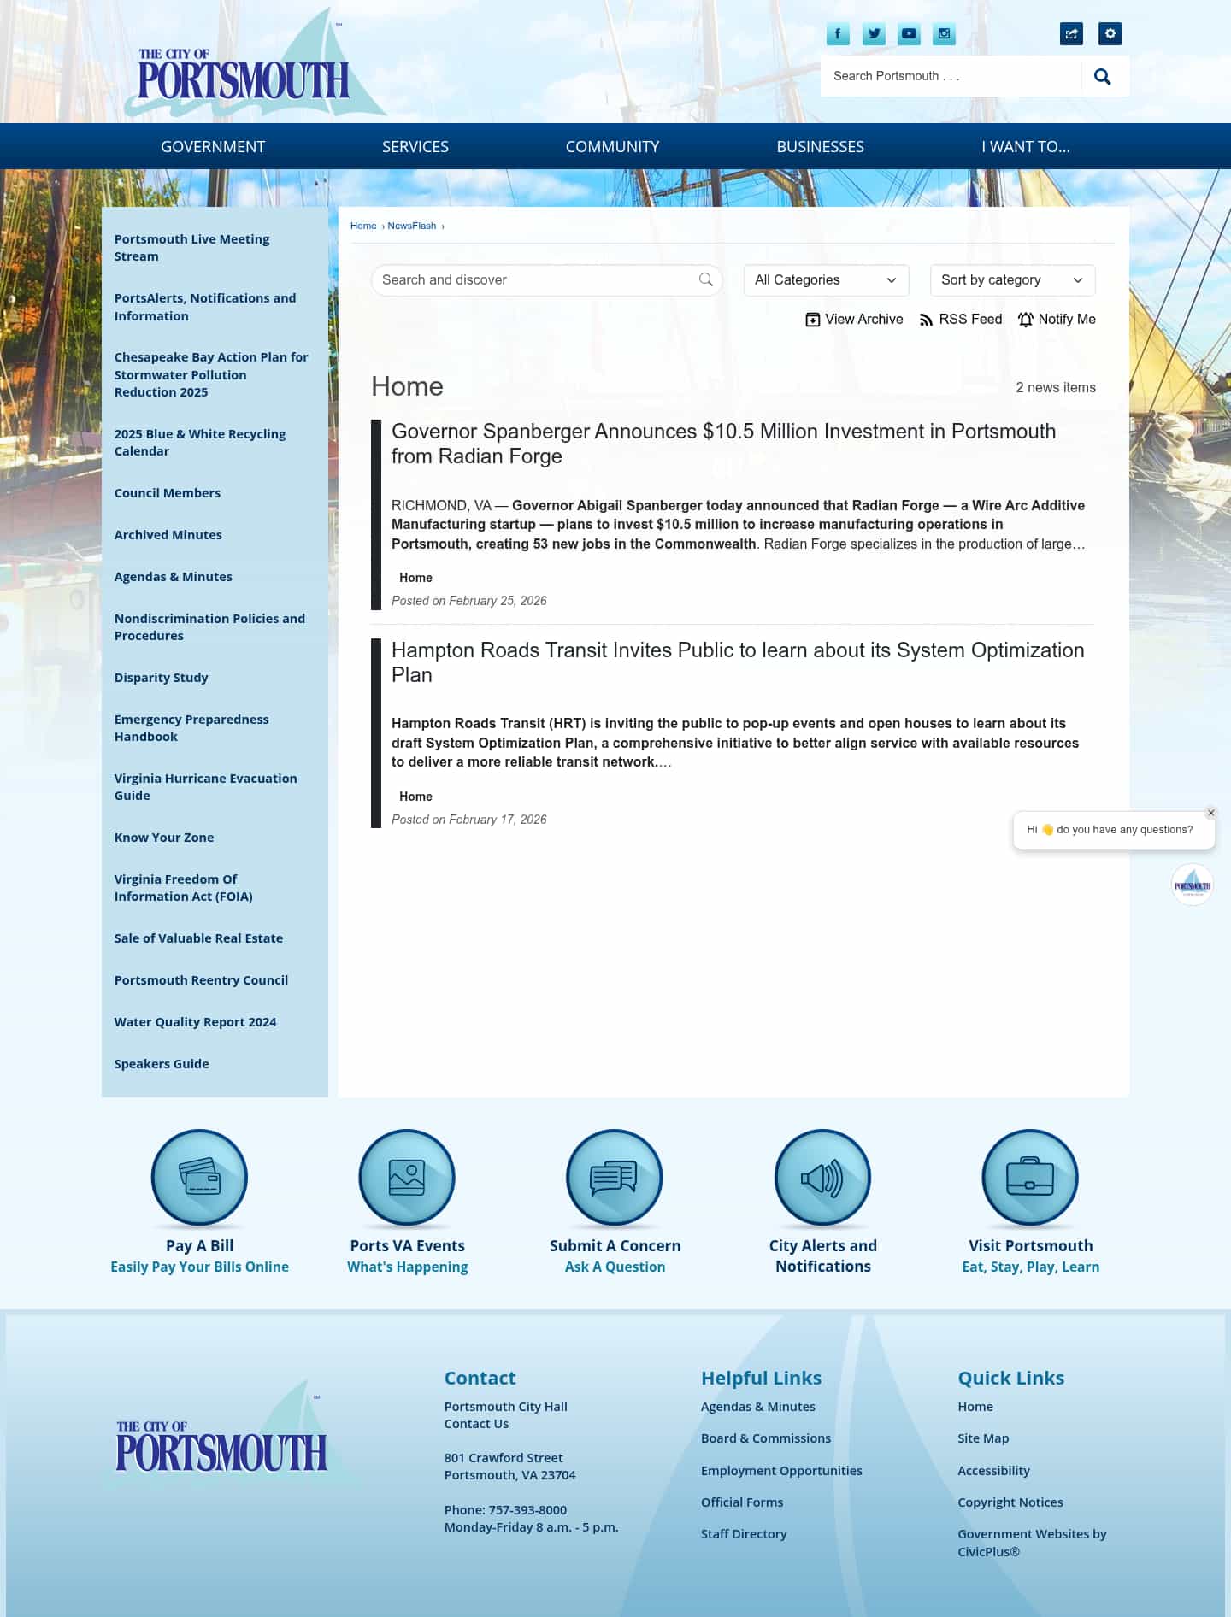1231x1617 pixels.
Task: Open Portsmouth Live Meeting Stream sidebar link
Action: 191,248
